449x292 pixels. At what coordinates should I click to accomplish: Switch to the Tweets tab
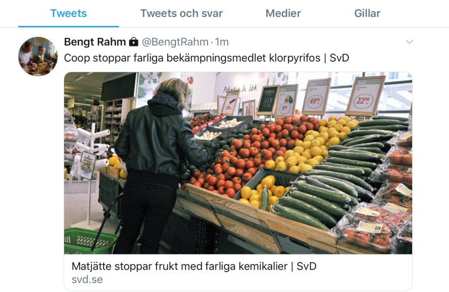[68, 13]
